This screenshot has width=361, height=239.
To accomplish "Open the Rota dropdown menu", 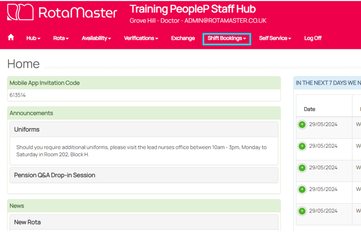I will click(61, 38).
